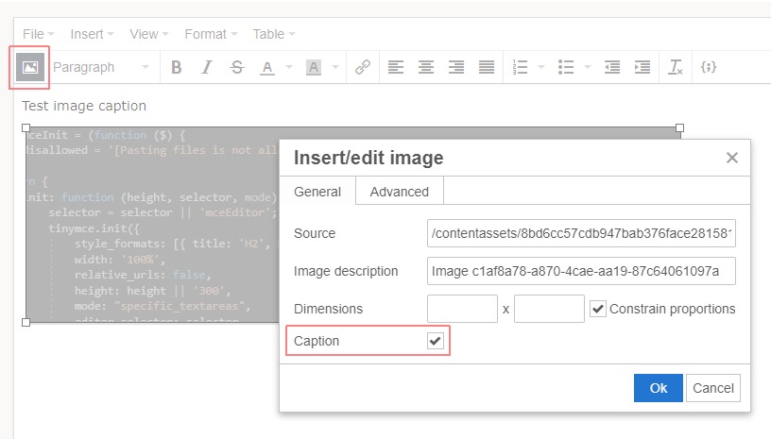Click the Insert image toolbar icon
This screenshot has height=439, width=771.
[30, 67]
